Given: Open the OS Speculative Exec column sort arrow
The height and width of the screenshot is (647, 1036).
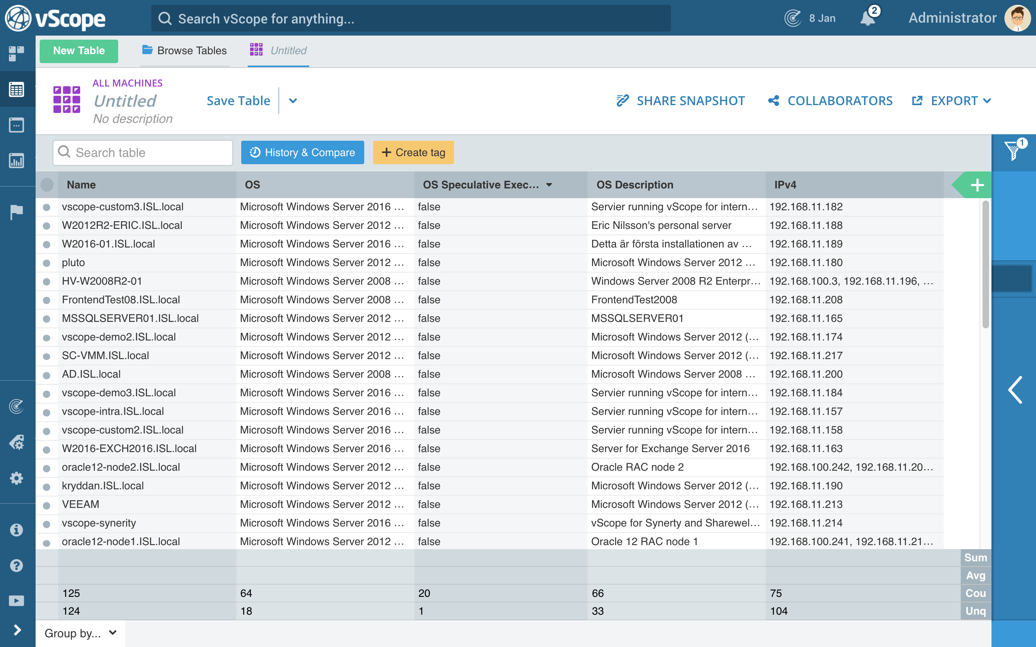Looking at the screenshot, I should coord(549,185).
